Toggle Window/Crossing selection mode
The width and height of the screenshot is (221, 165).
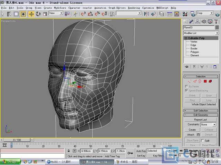23,14
